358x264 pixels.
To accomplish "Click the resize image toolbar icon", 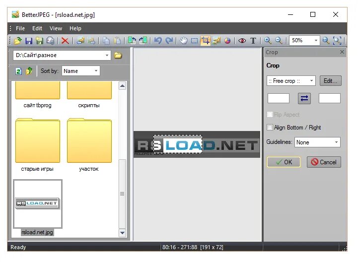I will (216, 41).
